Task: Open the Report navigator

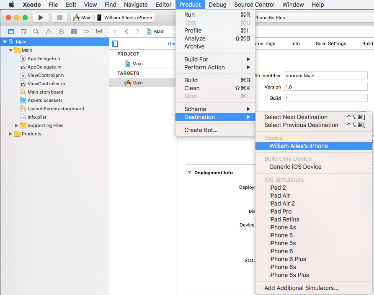Action: (99, 31)
